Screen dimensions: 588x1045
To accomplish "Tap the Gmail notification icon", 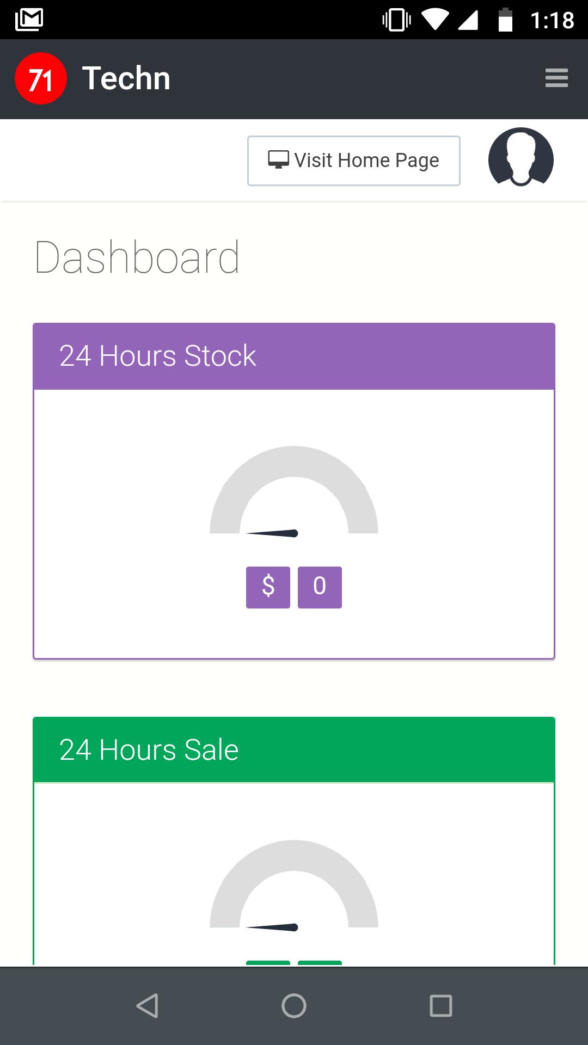I will [29, 20].
